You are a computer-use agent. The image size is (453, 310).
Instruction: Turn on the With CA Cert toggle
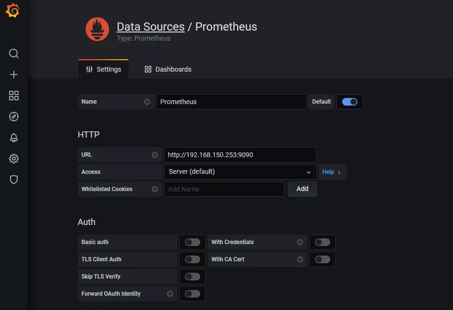[323, 259]
